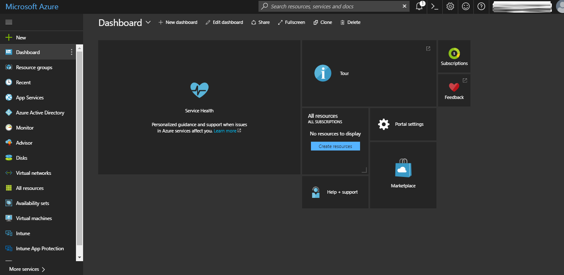
Task: Click the Subscriptions tile icon
Action: coord(454,53)
